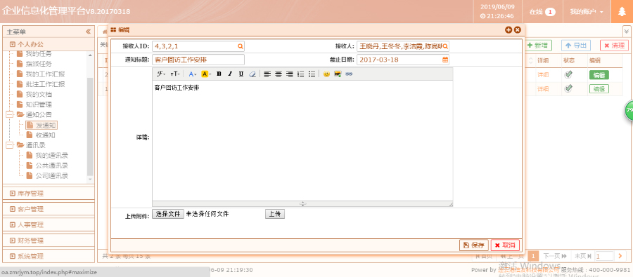Open 我的账户 dropdown menu
This screenshot has width=633, height=277.
[587, 12]
